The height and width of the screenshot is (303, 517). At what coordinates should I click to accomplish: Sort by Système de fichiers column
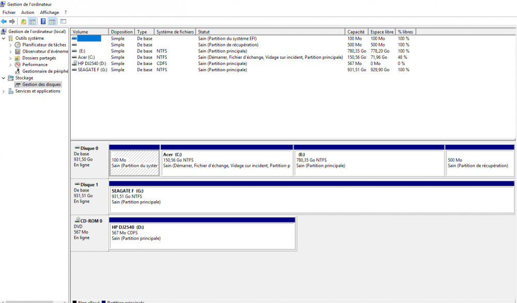(175, 31)
